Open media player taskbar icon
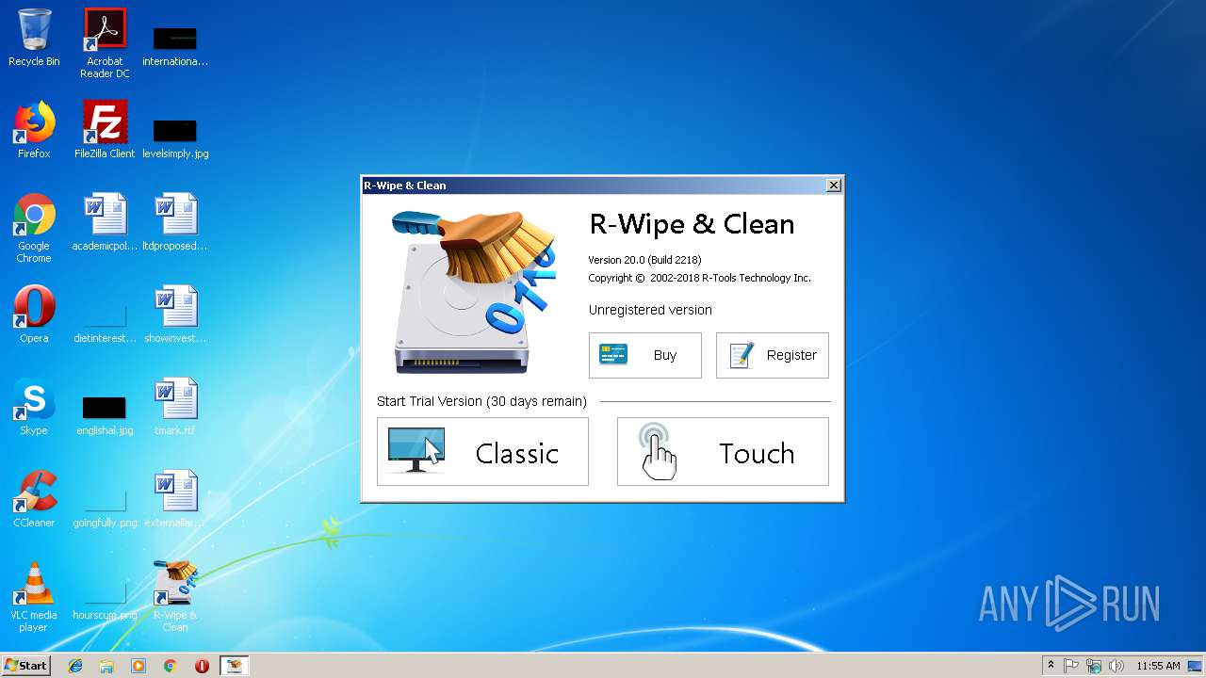This screenshot has height=678, width=1206. pos(139,666)
